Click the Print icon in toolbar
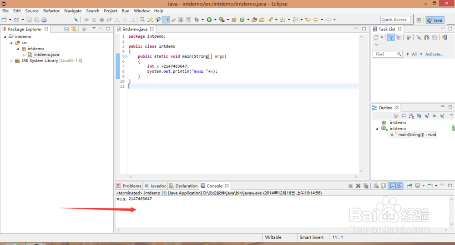The width and height of the screenshot is (455, 245). click(x=44, y=20)
